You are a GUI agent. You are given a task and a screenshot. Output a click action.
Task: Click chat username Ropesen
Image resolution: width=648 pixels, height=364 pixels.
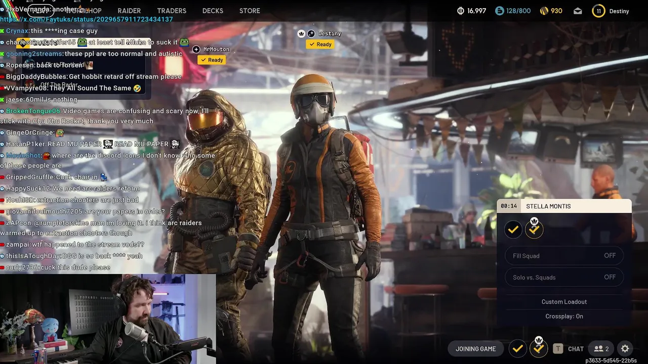click(x=19, y=65)
